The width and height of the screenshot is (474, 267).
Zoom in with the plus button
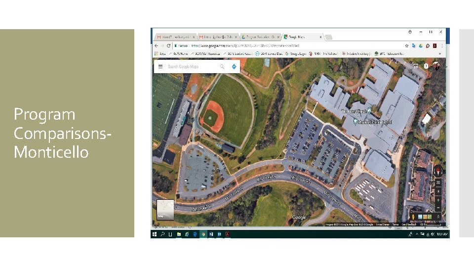pyautogui.click(x=438, y=200)
